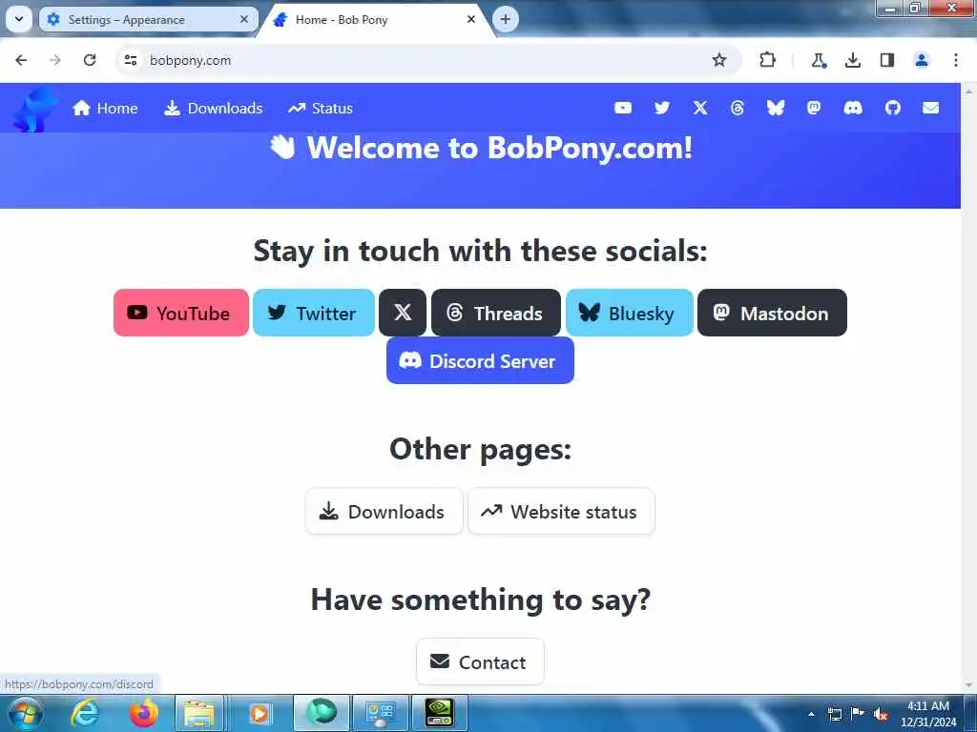Open the Windows Start orb
This screenshot has width=977, height=732.
tap(25, 713)
